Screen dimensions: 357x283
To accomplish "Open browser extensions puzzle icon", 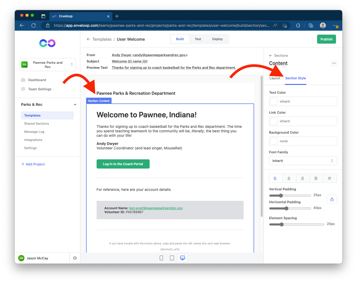I will (x=298, y=25).
